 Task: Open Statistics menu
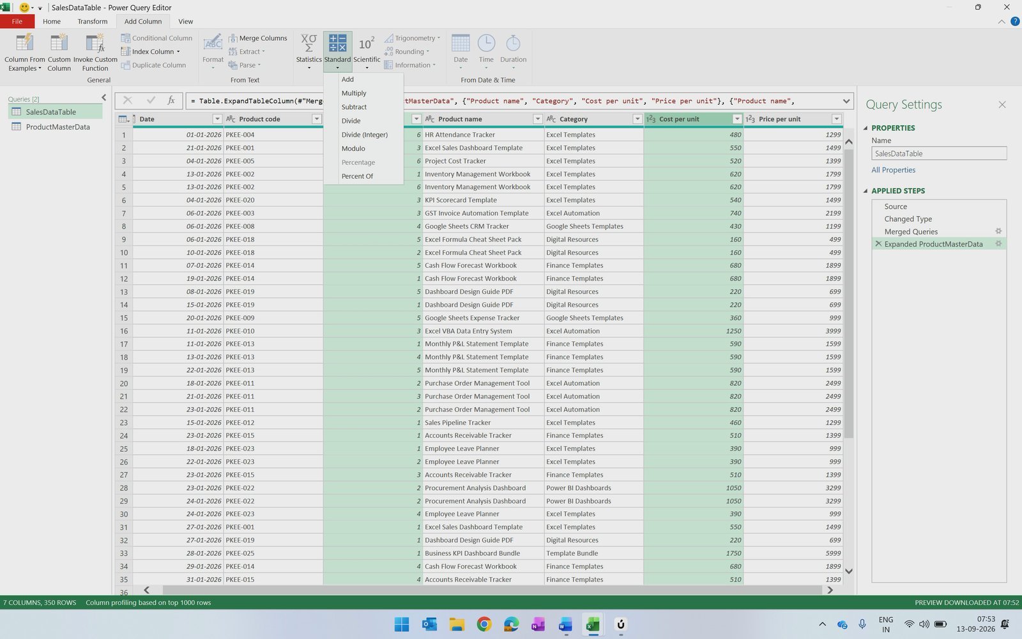coord(309,52)
